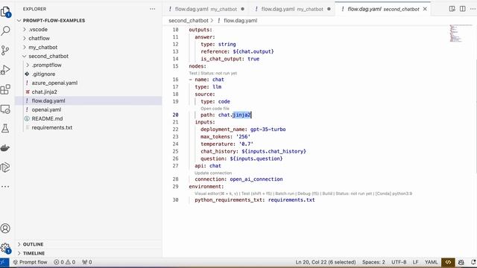Open the Manage settings gear
The height and width of the screenshot is (268, 477).
pos(5,248)
